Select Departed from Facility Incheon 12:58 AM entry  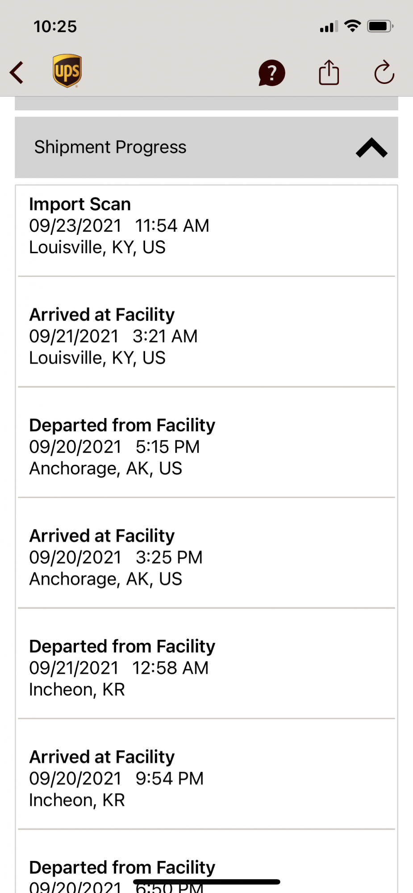(206, 668)
